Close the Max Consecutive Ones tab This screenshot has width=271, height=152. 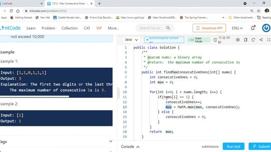pyautogui.click(x=91, y=3)
